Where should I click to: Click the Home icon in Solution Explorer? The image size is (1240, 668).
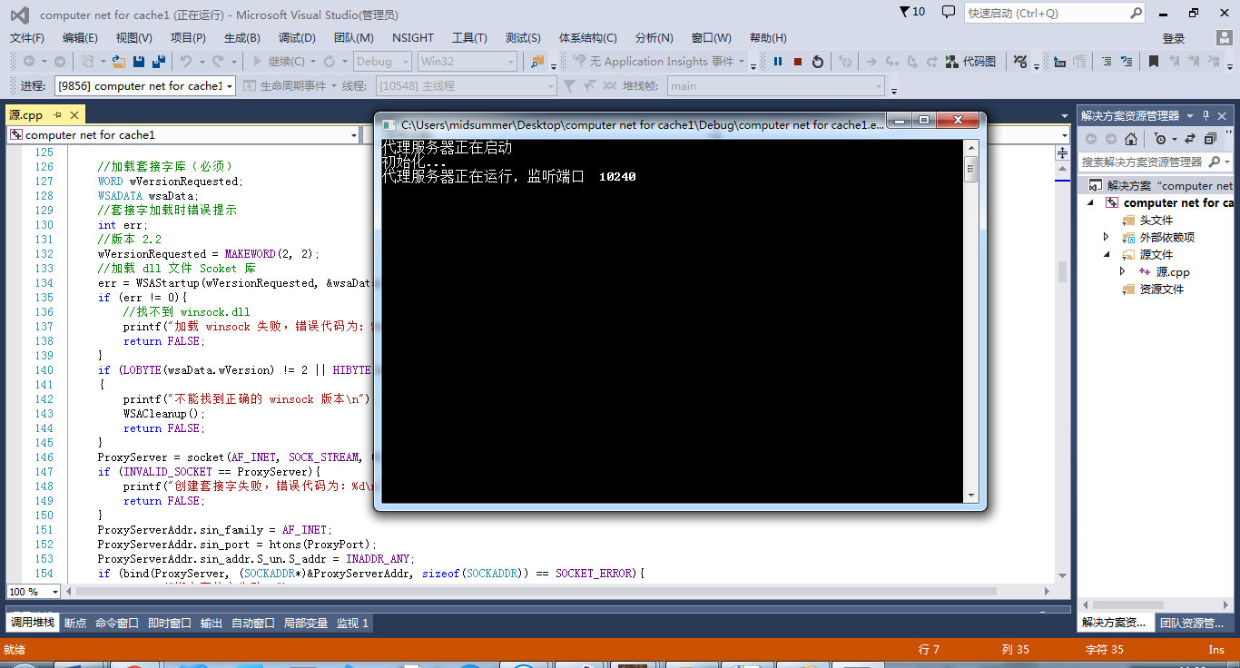click(1131, 139)
